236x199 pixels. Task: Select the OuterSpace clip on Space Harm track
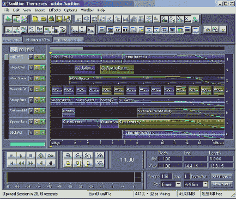(81, 123)
